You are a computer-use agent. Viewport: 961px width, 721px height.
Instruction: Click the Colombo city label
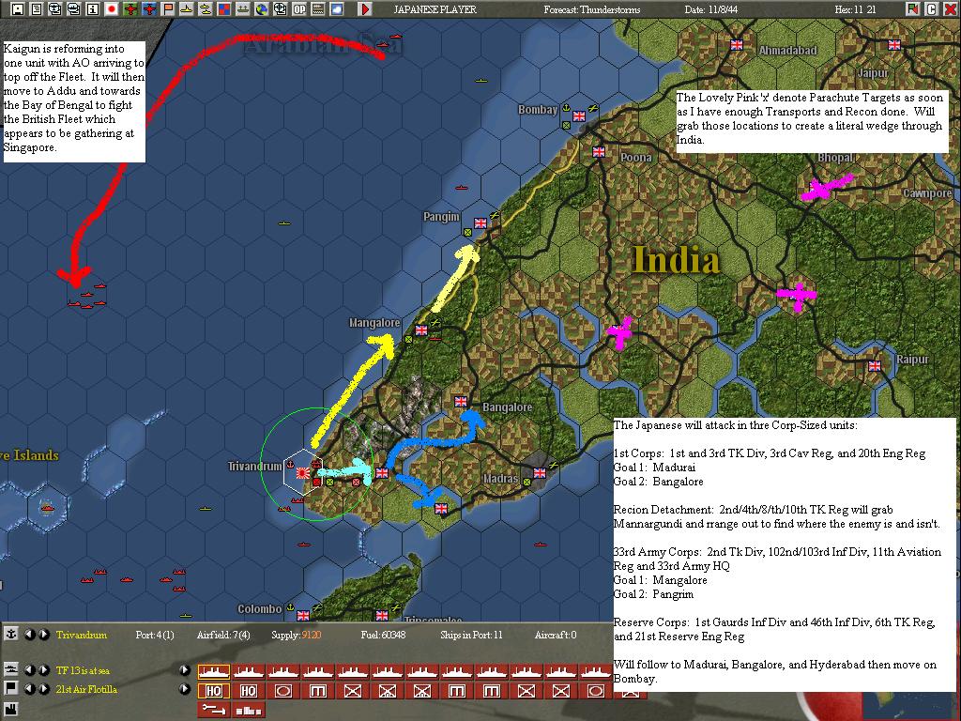click(260, 608)
